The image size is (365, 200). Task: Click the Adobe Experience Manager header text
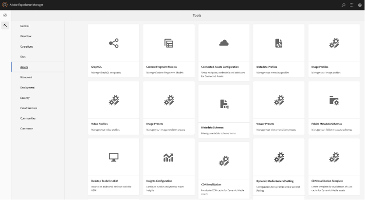(26, 5)
